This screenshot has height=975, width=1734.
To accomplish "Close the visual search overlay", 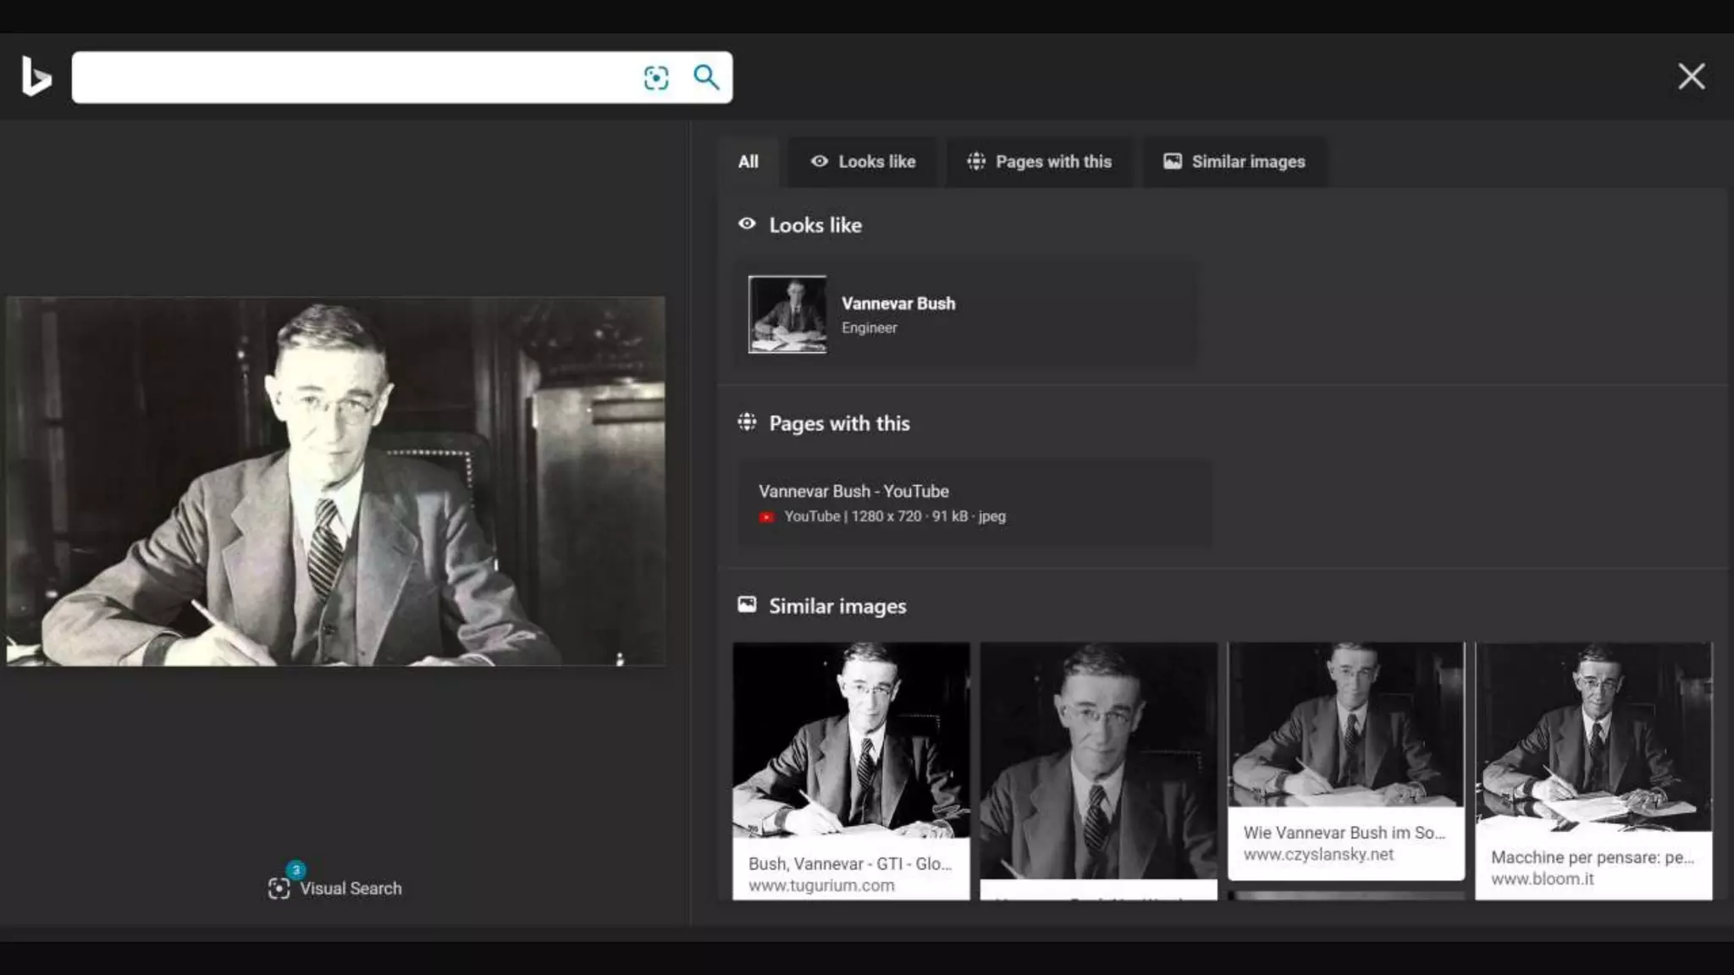I will click(1691, 77).
